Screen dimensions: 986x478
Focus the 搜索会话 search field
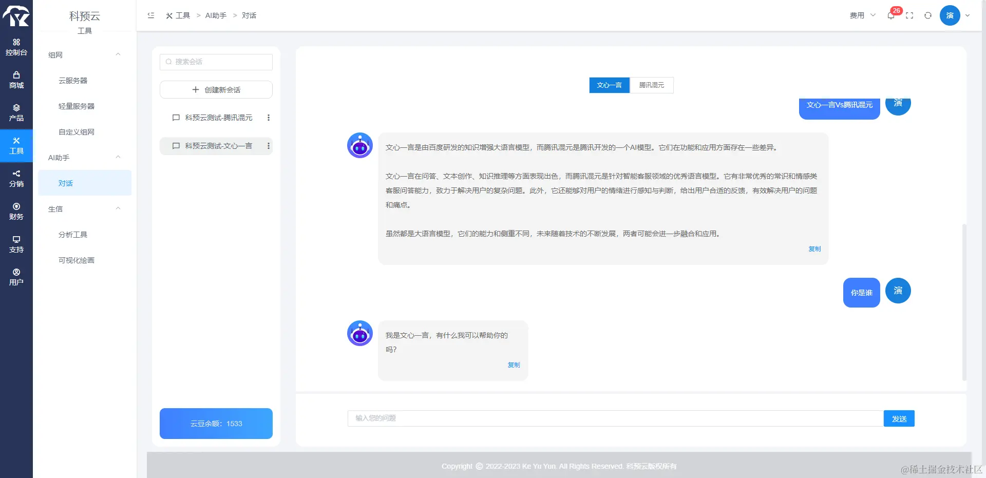tap(216, 62)
